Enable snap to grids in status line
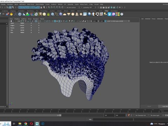This screenshot has height=126, width=168. tap(49, 7)
